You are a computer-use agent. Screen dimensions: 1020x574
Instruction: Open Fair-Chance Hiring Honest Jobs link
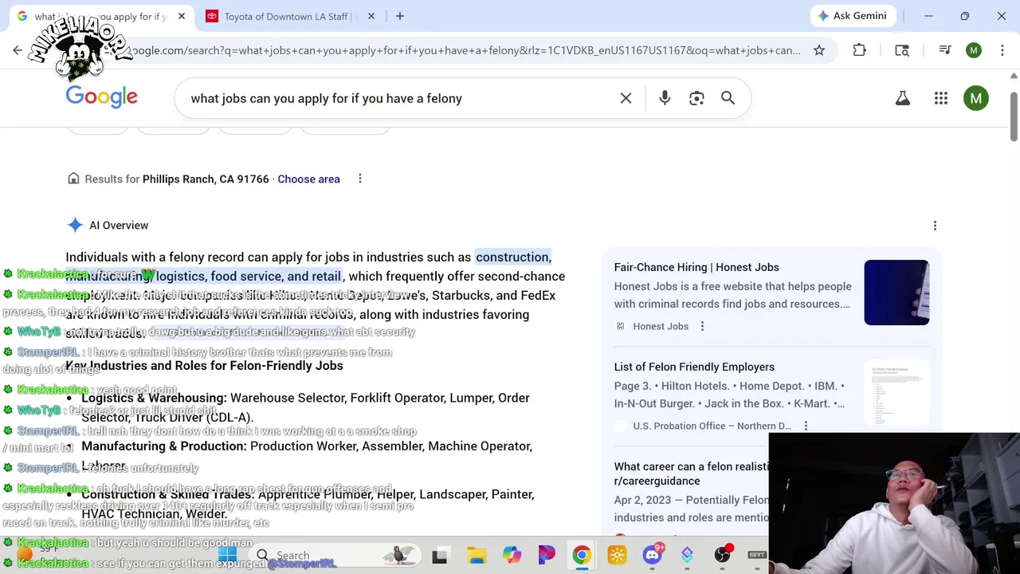[696, 267]
